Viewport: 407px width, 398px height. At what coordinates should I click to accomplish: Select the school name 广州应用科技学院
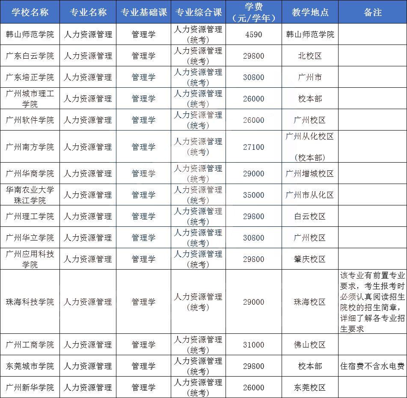tap(30, 259)
